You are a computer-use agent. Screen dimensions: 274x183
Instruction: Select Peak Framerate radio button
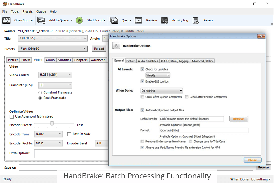tap(40, 98)
